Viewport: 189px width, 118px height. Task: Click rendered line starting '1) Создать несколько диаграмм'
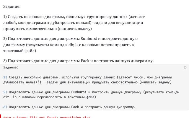pos(74,17)
